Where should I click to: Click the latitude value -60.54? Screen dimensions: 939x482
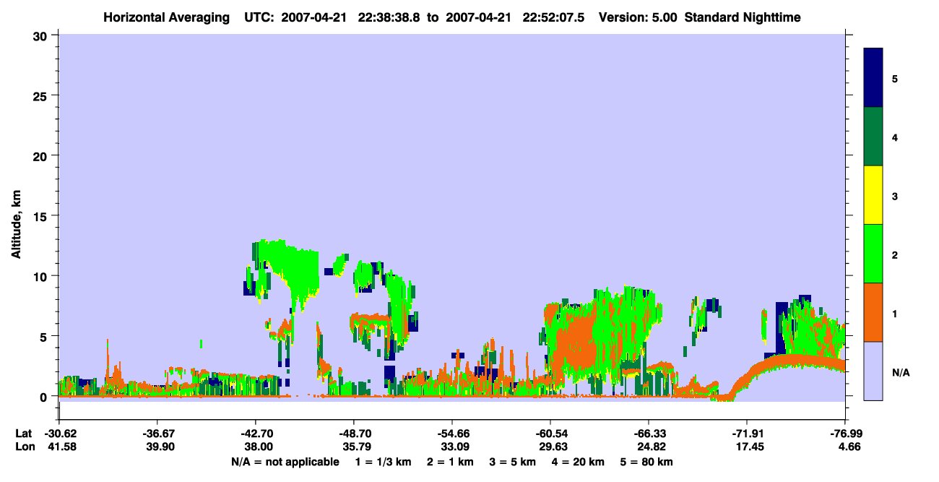[550, 434]
